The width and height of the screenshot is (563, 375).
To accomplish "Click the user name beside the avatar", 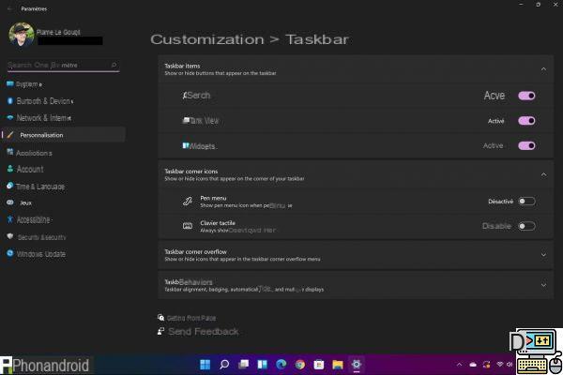I will click(x=58, y=32).
